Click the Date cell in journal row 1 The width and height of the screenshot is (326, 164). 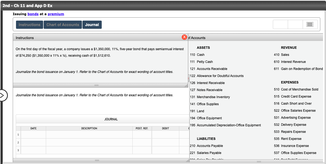tap(33, 134)
